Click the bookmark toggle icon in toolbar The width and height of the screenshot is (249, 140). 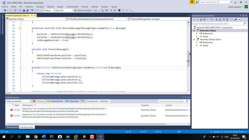(119, 10)
